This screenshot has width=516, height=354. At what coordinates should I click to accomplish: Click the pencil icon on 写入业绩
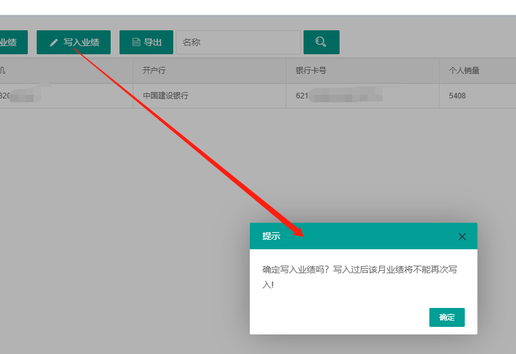tap(54, 42)
